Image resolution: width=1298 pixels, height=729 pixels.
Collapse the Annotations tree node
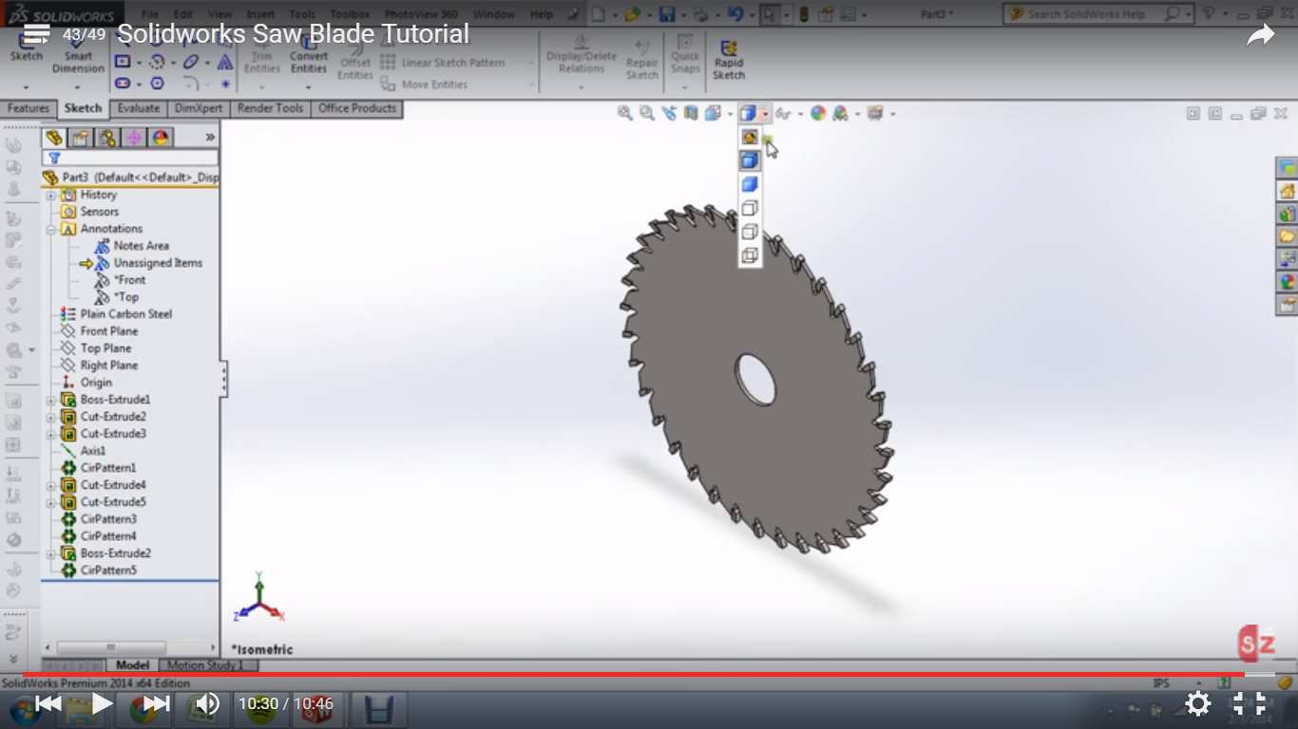[x=50, y=229]
